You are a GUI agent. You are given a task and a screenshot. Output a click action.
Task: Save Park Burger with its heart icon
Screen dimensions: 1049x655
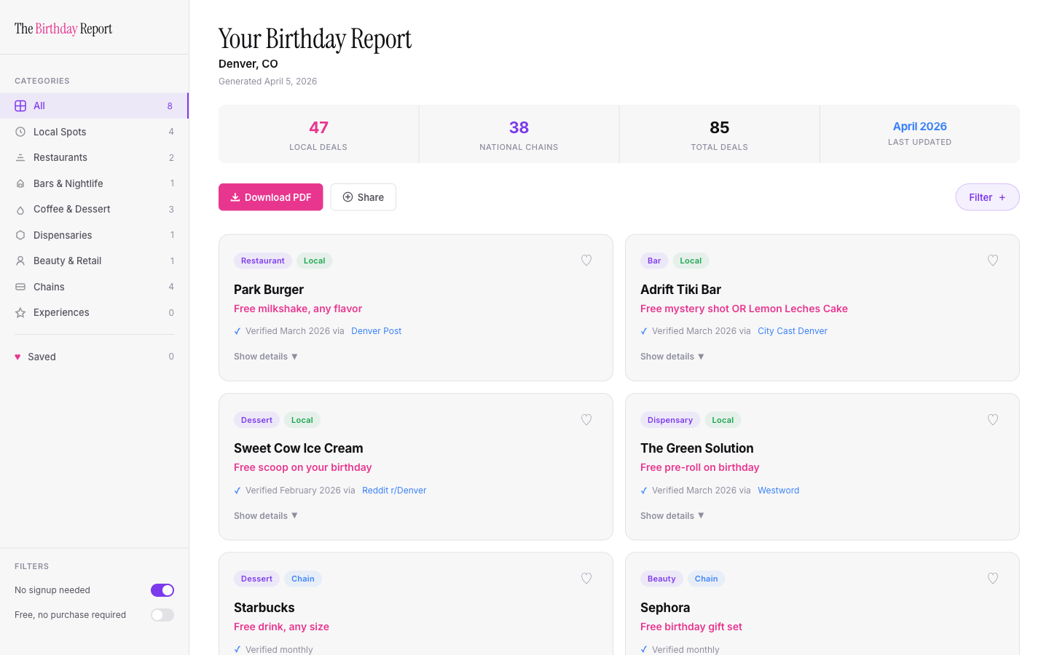(x=586, y=261)
